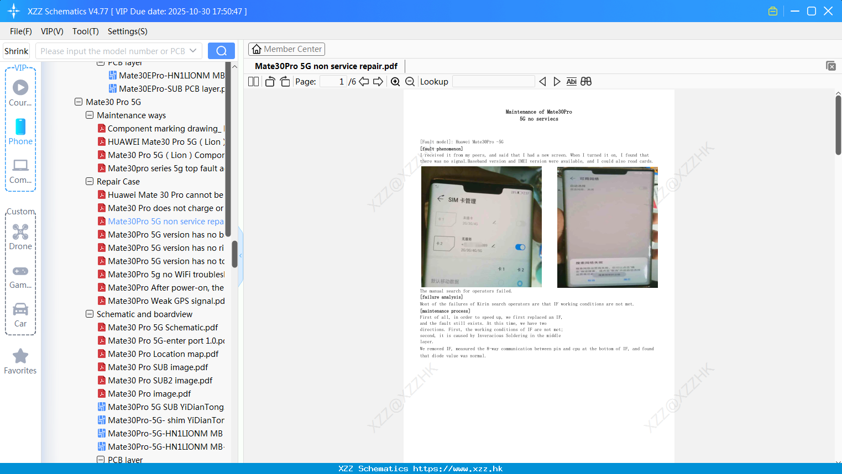The height and width of the screenshot is (474, 842).
Task: Open Mate30Pro 5G SUB YiDianTong boardview
Action: (161, 407)
